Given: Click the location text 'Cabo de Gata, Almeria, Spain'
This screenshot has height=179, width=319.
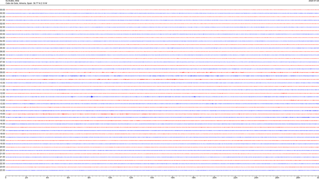Looking at the screenshot, I should click(19, 3).
